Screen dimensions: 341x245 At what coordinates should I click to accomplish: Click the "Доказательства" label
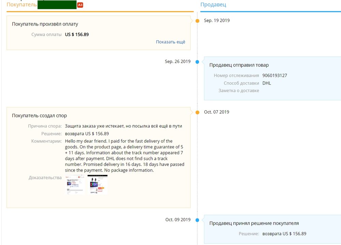[x=45, y=178]
